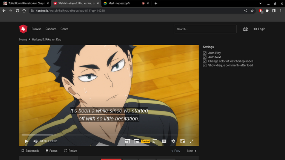Enter fullscreen mode in the player
The image size is (285, 160).
[x=192, y=141]
